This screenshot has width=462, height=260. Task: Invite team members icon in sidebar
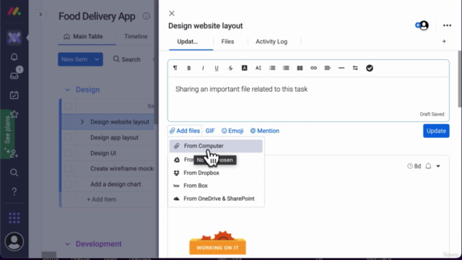(x=14, y=153)
